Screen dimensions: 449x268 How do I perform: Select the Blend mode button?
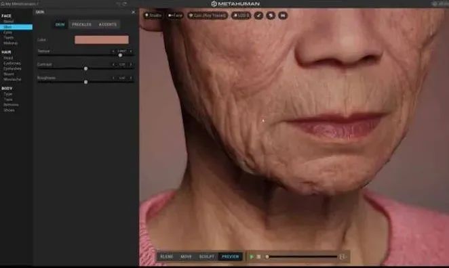pyautogui.click(x=167, y=256)
